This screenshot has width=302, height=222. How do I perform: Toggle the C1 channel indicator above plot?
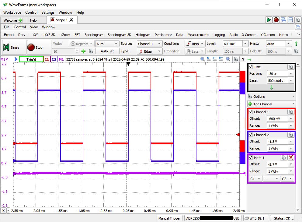(x=47, y=59)
